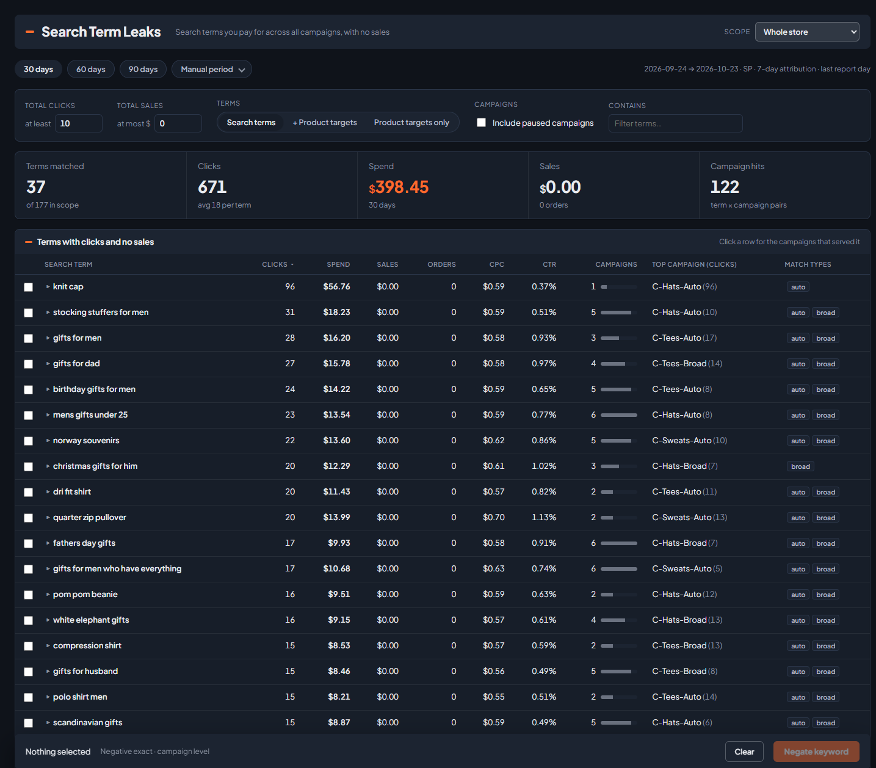
Task: Collapse 'Terms with clicks and no sales' section
Action: click(x=28, y=242)
